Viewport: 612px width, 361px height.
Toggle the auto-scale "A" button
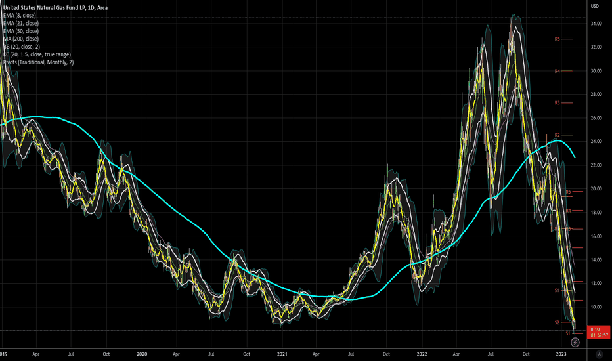(x=599, y=354)
